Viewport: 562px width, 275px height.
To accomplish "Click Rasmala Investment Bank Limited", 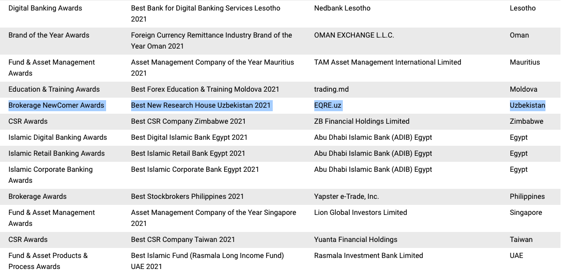I will [x=368, y=255].
